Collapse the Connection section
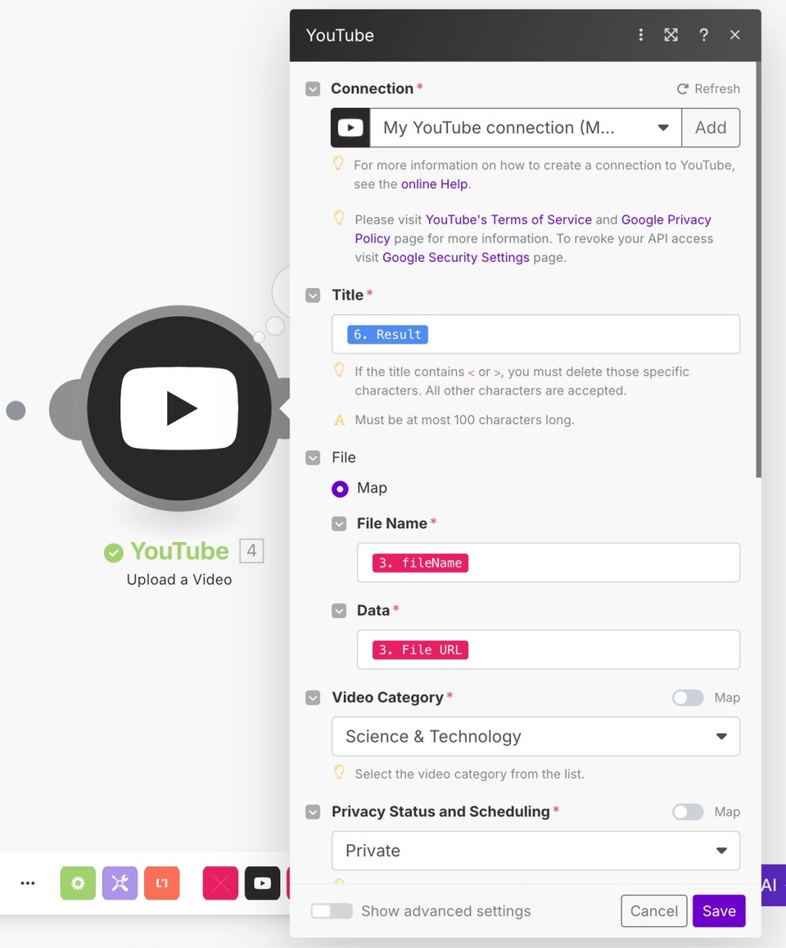The height and width of the screenshot is (948, 786). click(x=313, y=89)
